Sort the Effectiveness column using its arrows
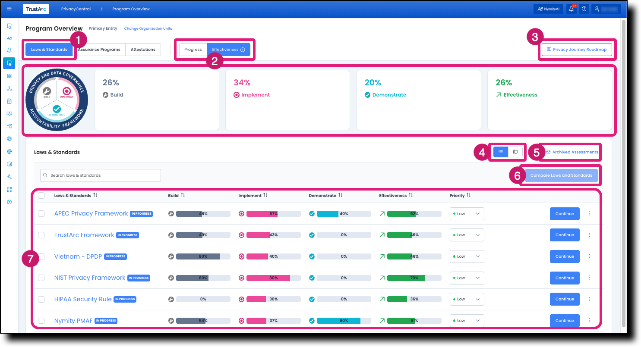The height and width of the screenshot is (347, 641). tap(410, 195)
